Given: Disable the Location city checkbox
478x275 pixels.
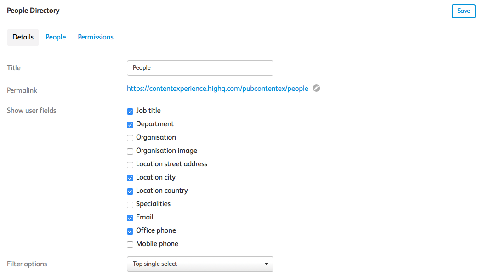Looking at the screenshot, I should pyautogui.click(x=130, y=178).
